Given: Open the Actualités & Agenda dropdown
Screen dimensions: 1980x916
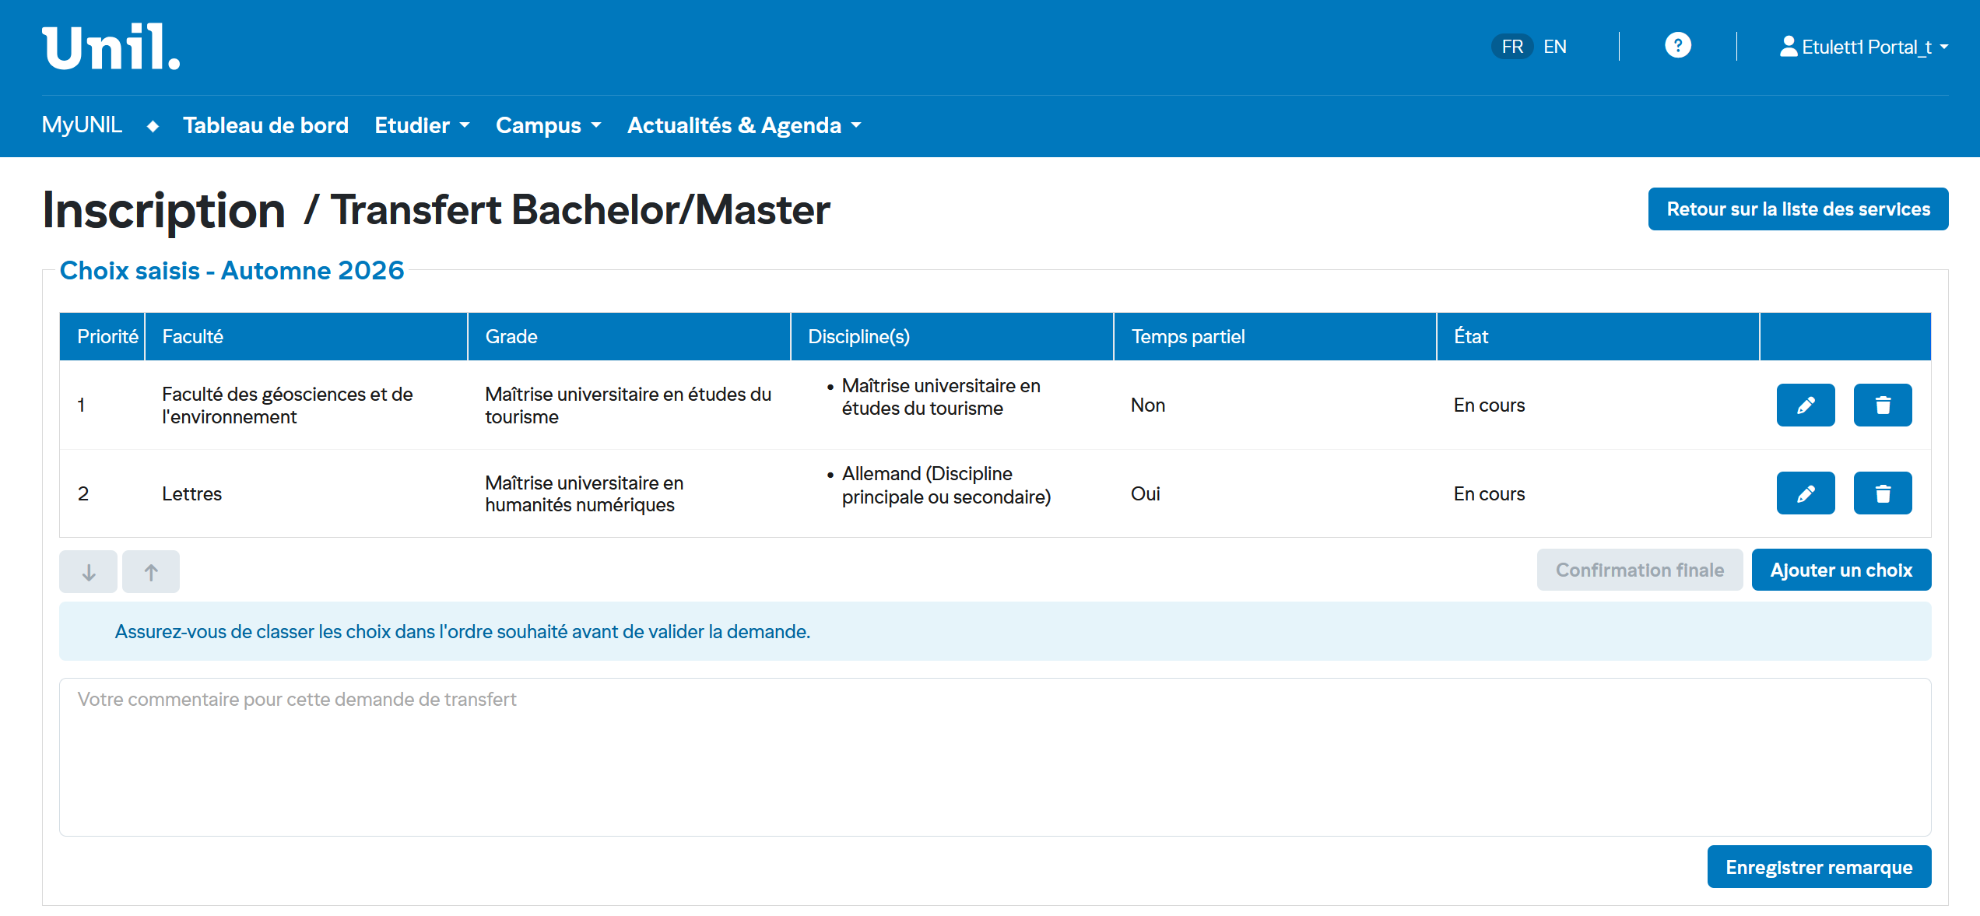Looking at the screenshot, I should point(744,125).
